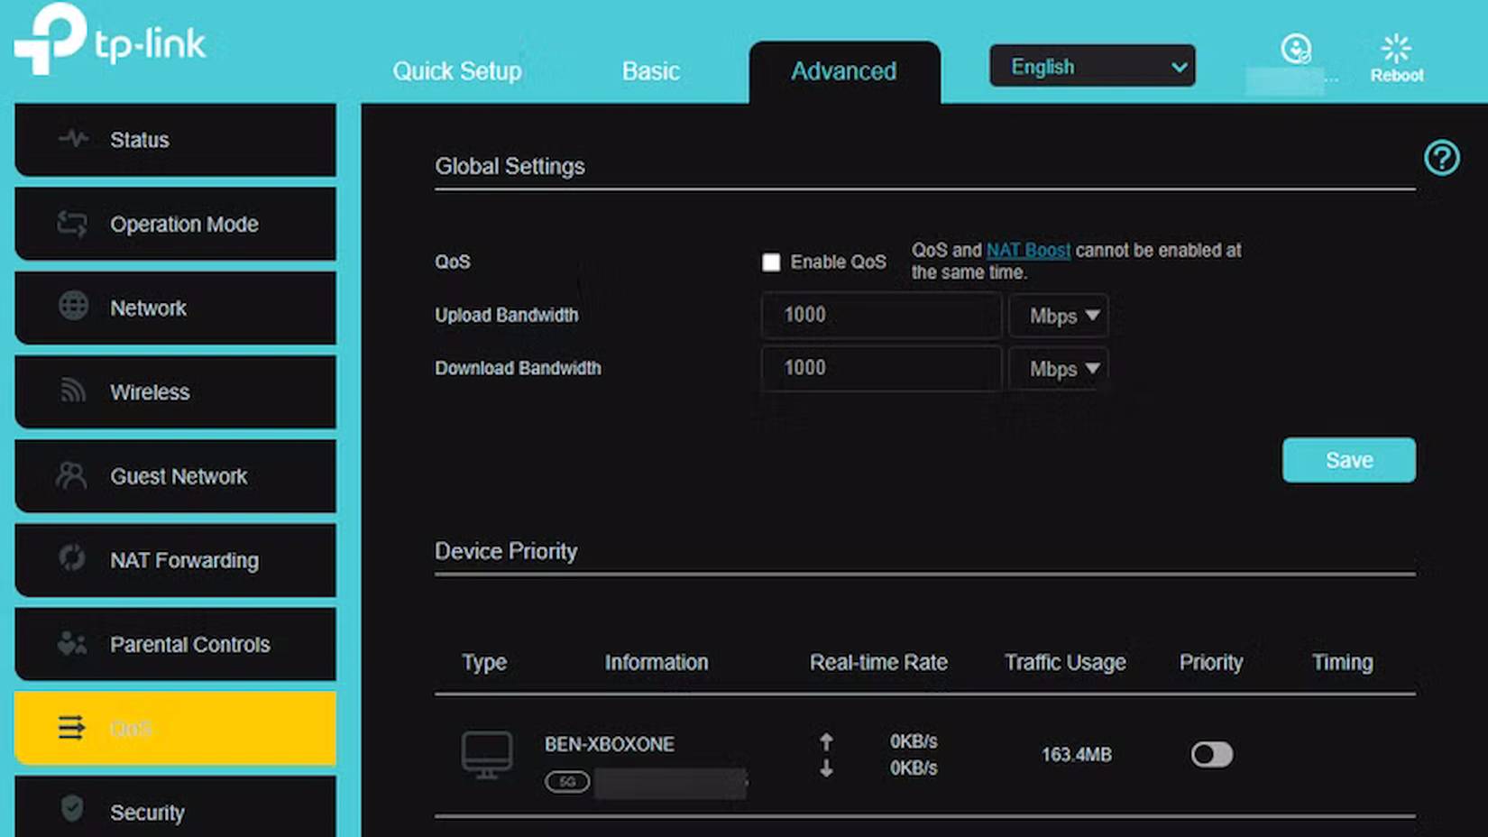Click the Reboot icon

click(x=1395, y=50)
